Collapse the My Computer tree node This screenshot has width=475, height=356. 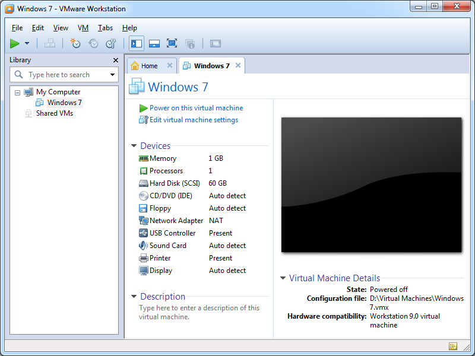click(x=17, y=93)
